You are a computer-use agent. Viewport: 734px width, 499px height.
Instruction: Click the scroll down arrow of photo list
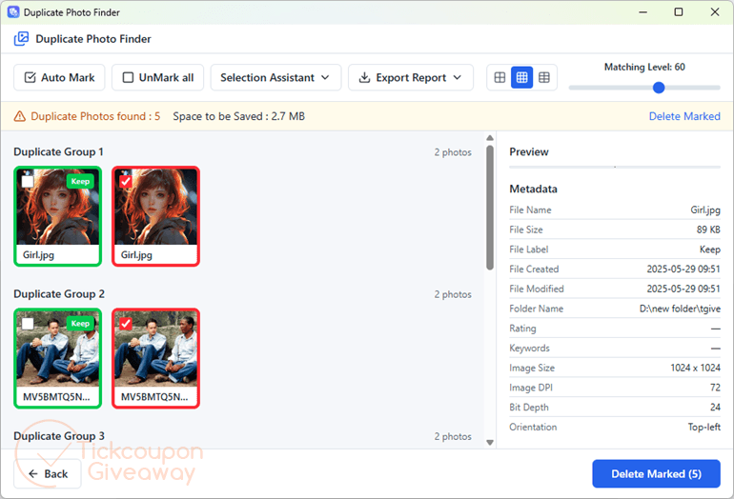click(x=490, y=443)
